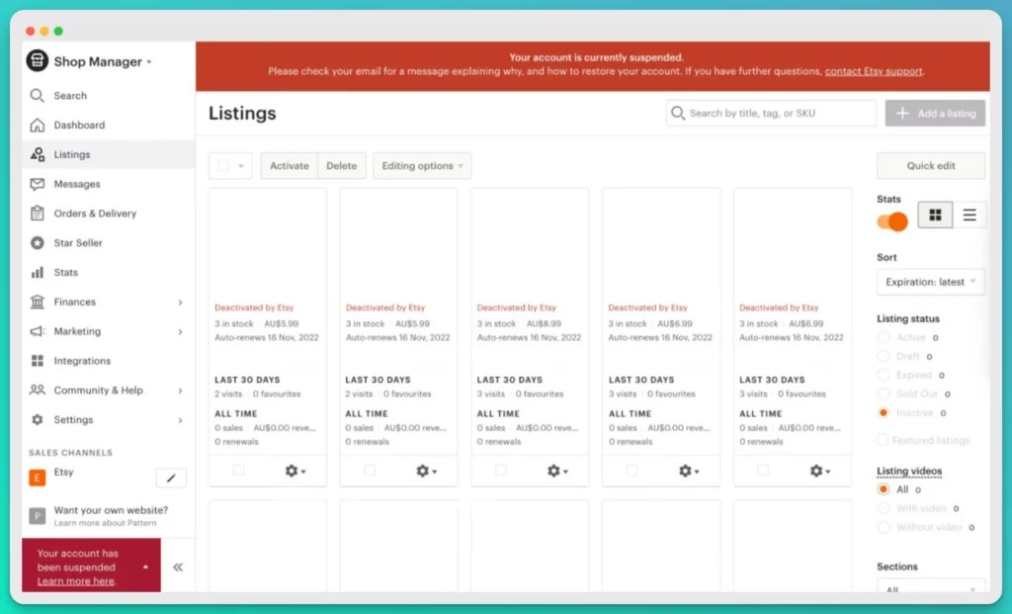Image resolution: width=1012 pixels, height=614 pixels.
Task: Expand the Settings submenu chevron
Action: 180,420
